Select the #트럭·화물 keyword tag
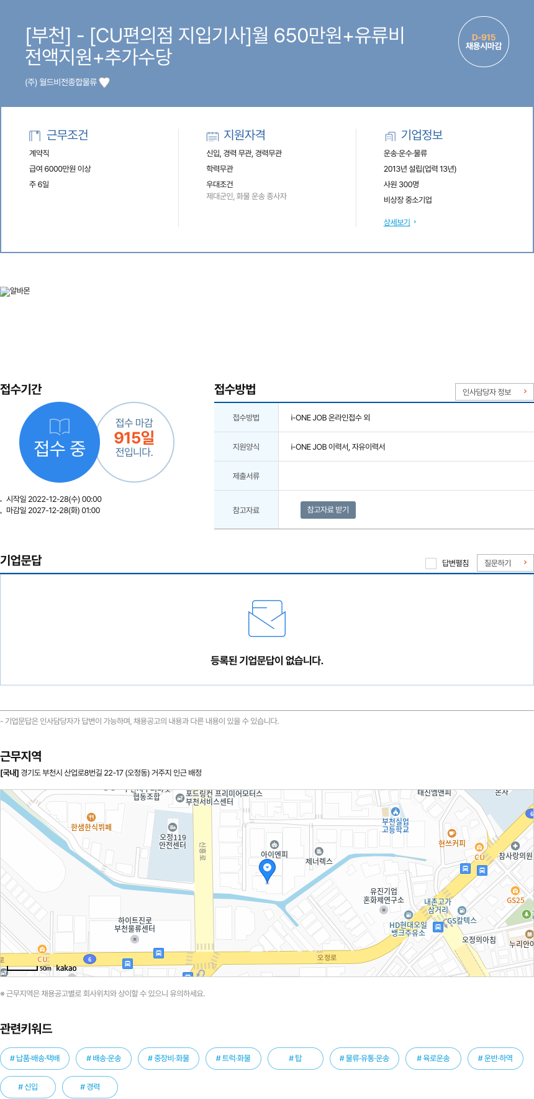This screenshot has width=534, height=1099. [x=233, y=1058]
